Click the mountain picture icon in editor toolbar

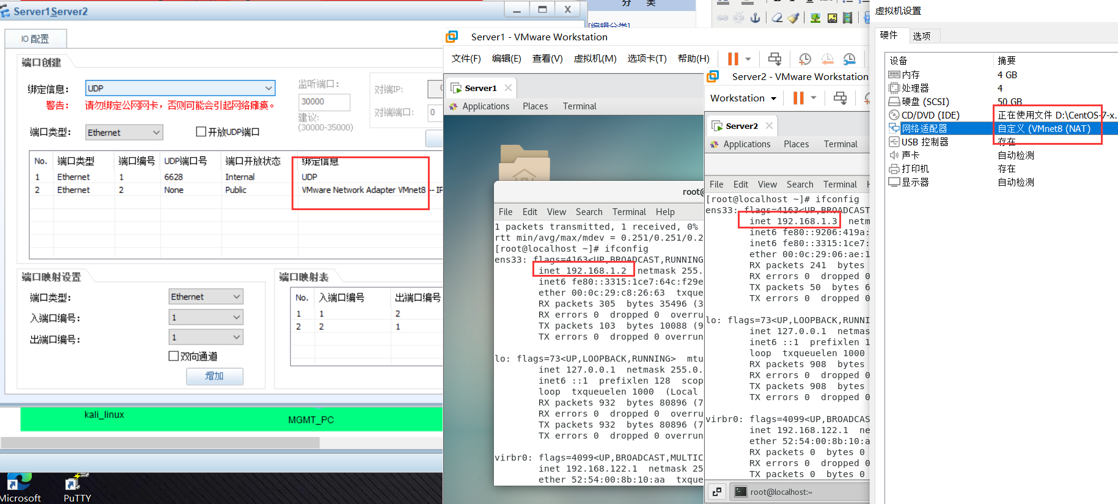click(x=832, y=18)
